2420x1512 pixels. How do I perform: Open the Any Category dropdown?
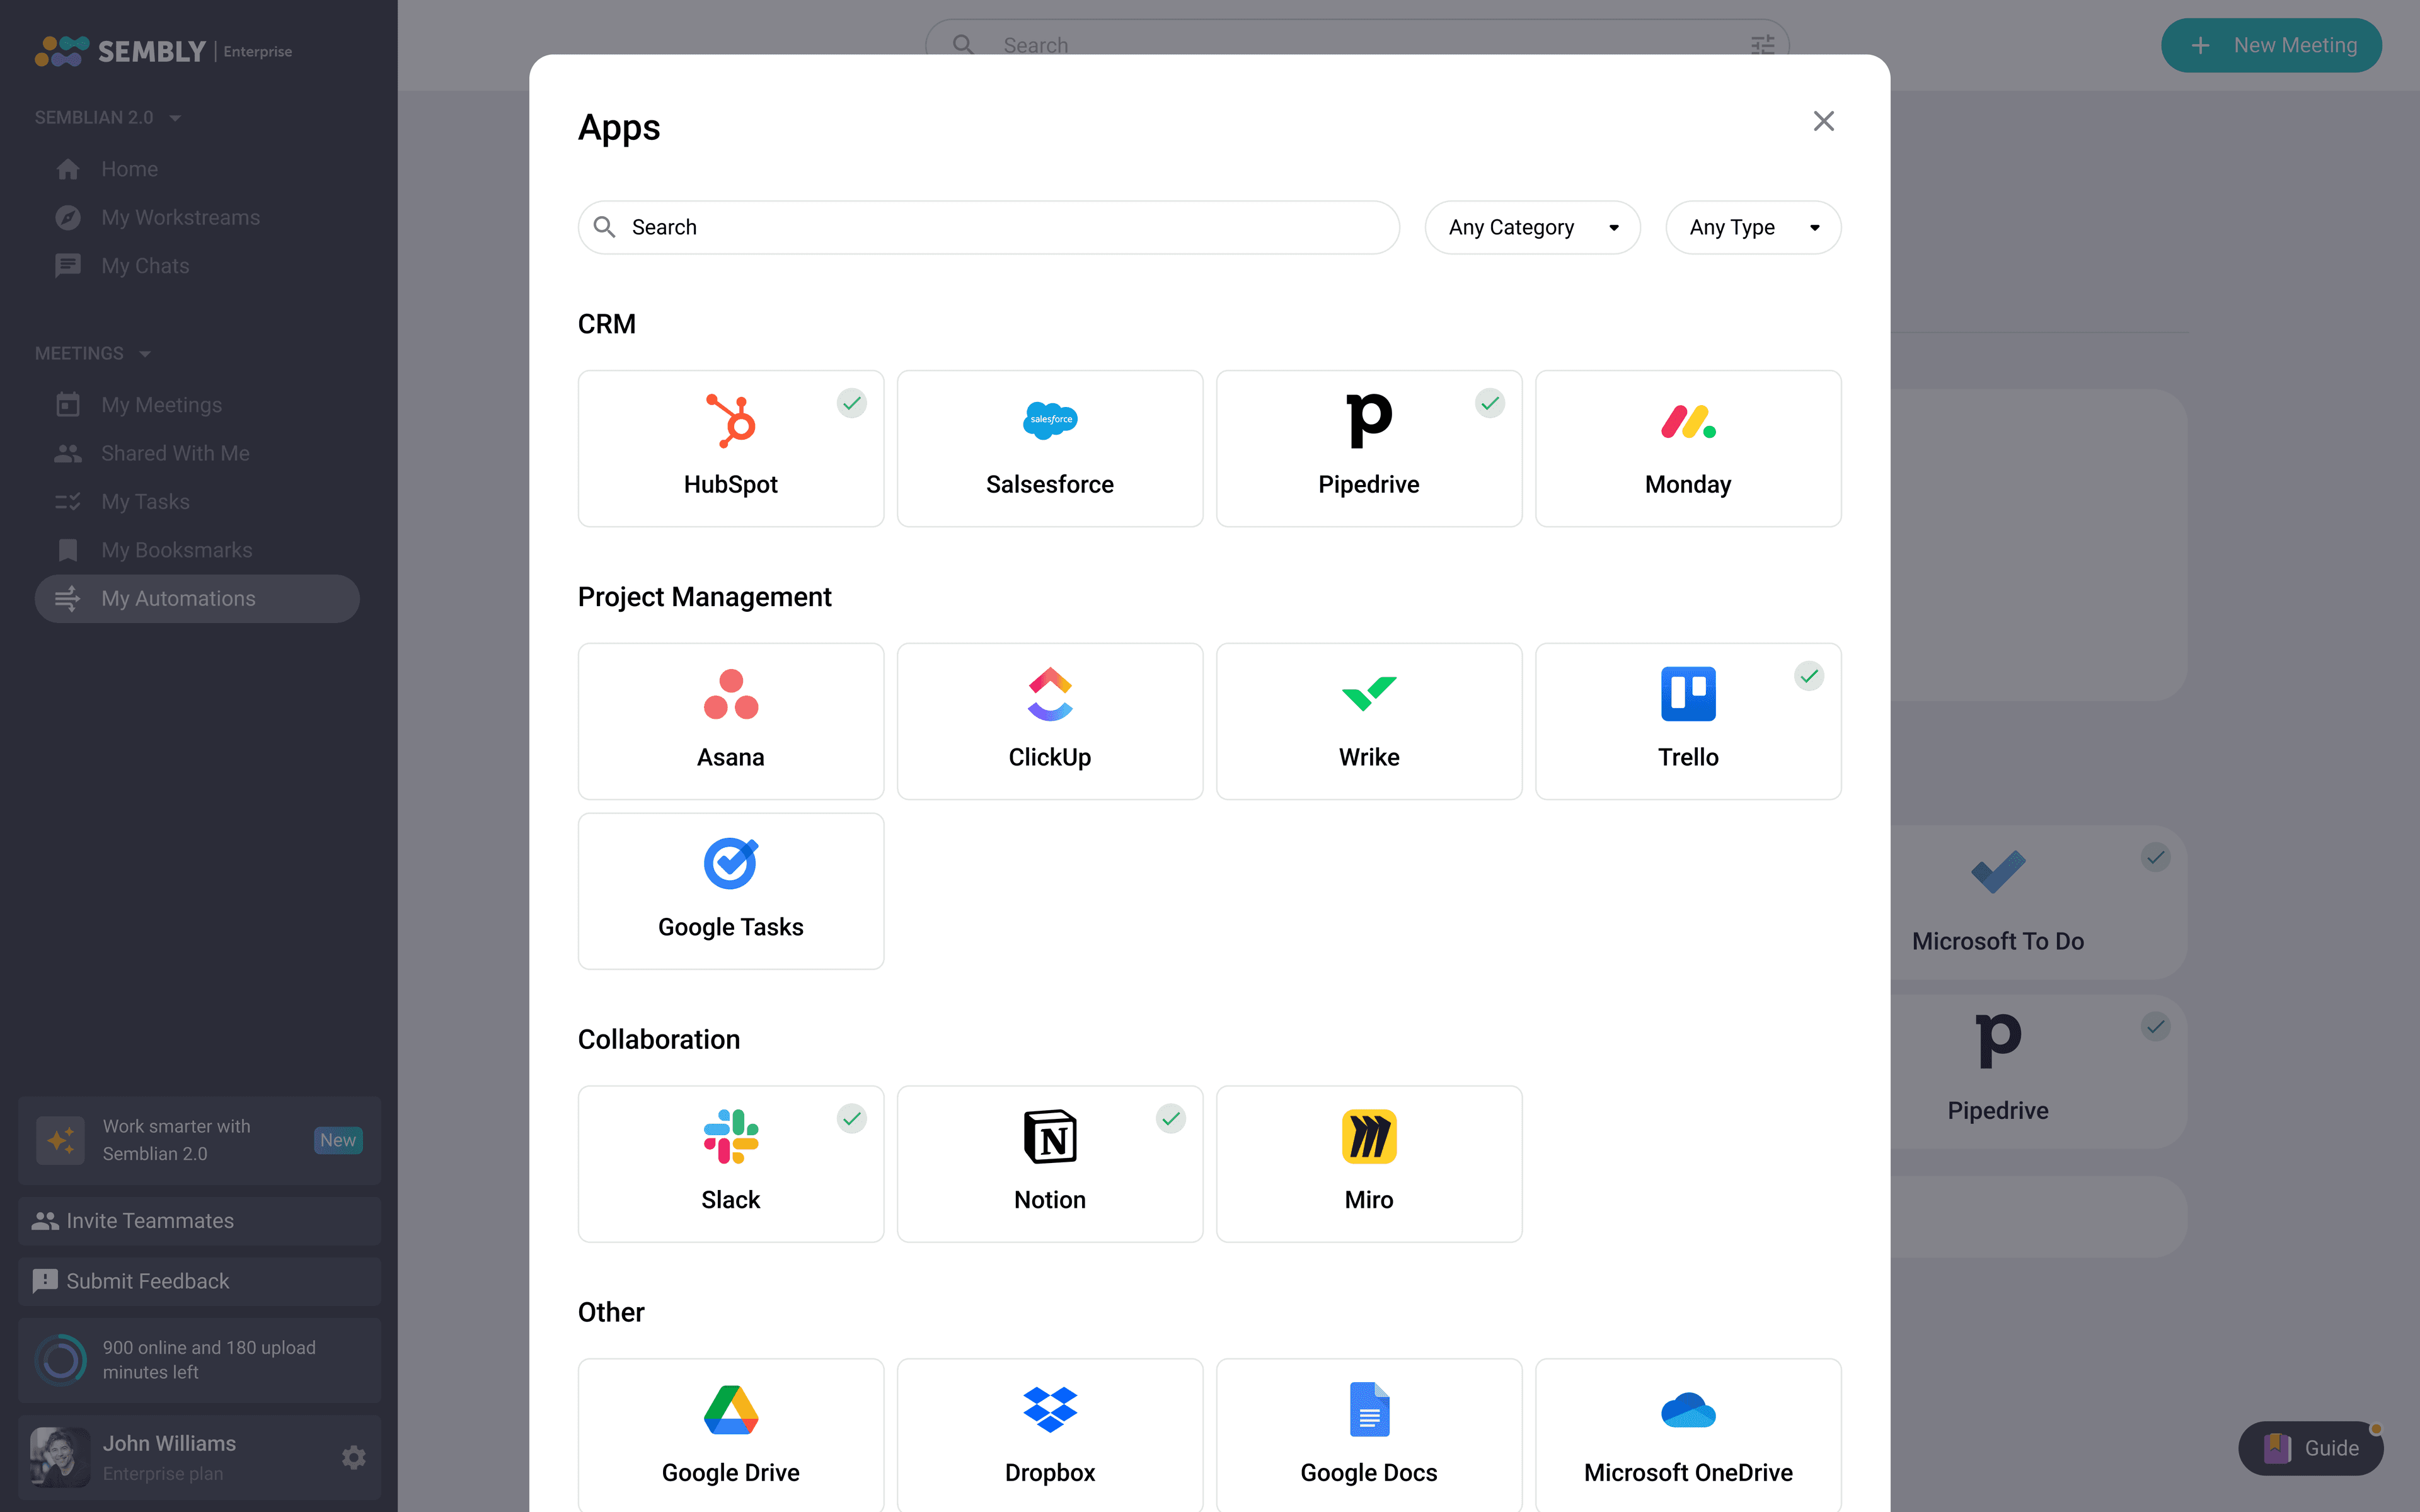pyautogui.click(x=1531, y=228)
